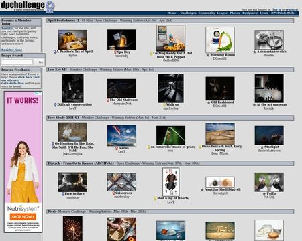
Task: Click yellow ribbon beside Getting Ready For A Hot Date
Action: [x=152, y=54]
